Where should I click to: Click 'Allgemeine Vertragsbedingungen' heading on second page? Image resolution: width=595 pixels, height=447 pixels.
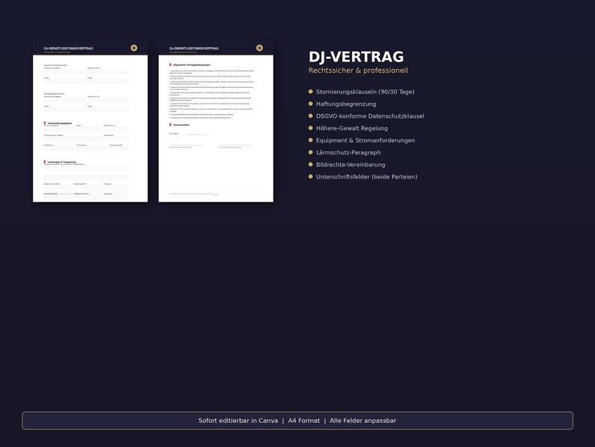(192, 65)
